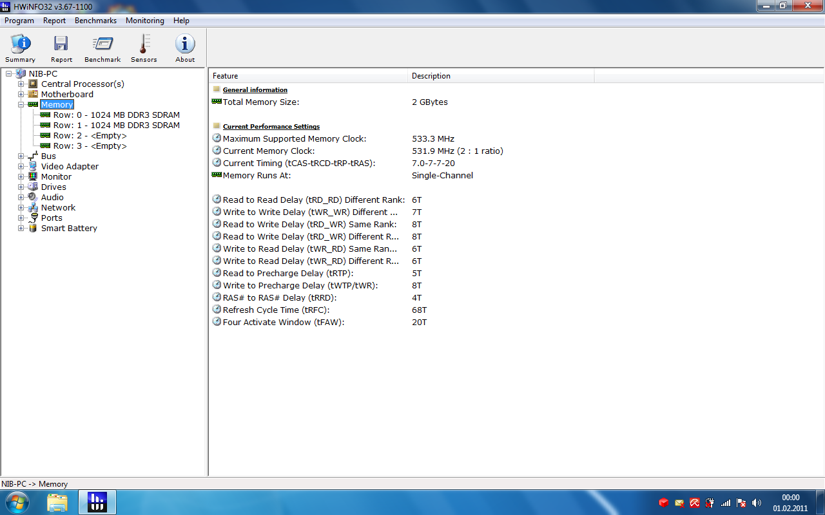Select Smart Battery tree item
Viewport: 825px width, 515px height.
pos(69,229)
